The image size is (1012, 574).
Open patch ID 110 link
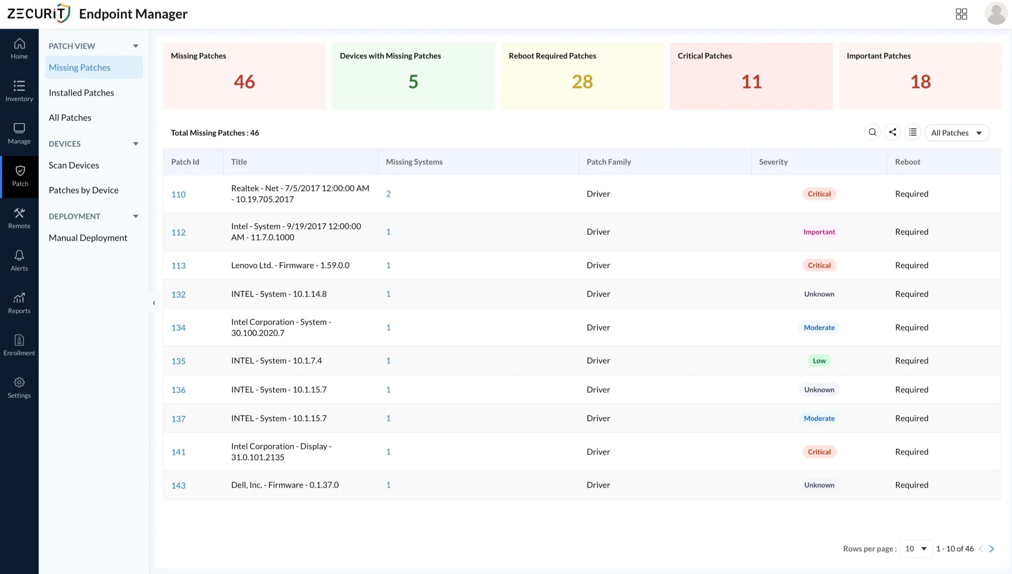click(x=178, y=194)
